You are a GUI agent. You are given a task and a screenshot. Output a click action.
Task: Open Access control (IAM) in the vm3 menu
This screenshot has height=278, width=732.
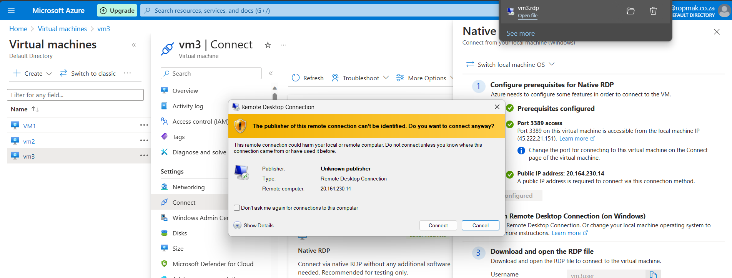[195, 121]
